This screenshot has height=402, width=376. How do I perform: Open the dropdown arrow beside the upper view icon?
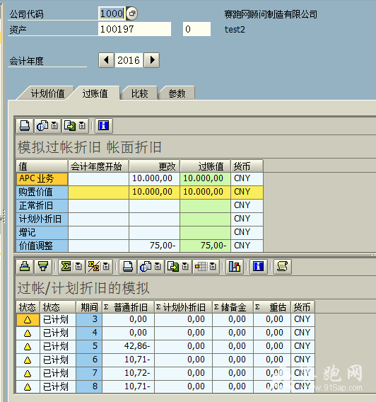[54, 126]
